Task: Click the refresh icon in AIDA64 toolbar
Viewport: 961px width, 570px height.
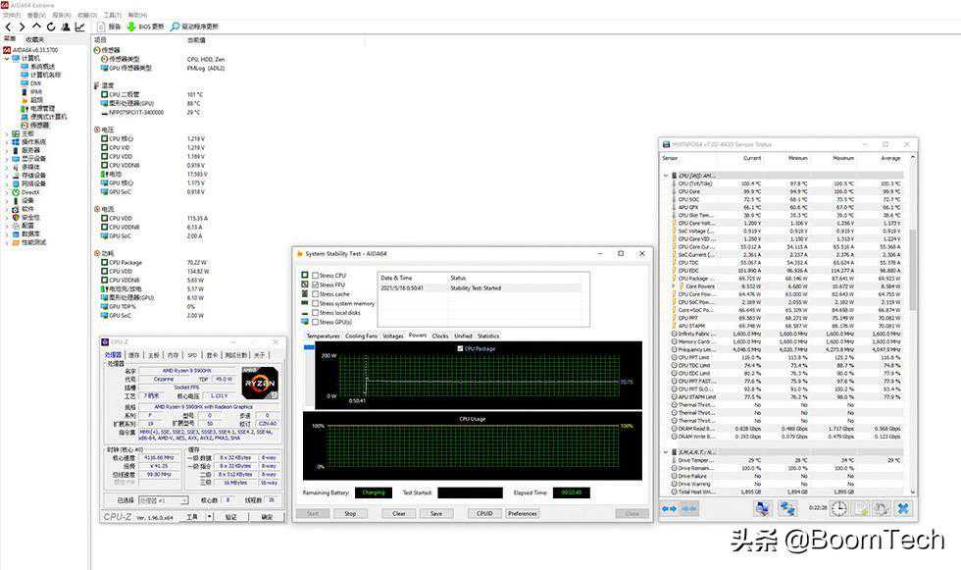Action: point(51,26)
